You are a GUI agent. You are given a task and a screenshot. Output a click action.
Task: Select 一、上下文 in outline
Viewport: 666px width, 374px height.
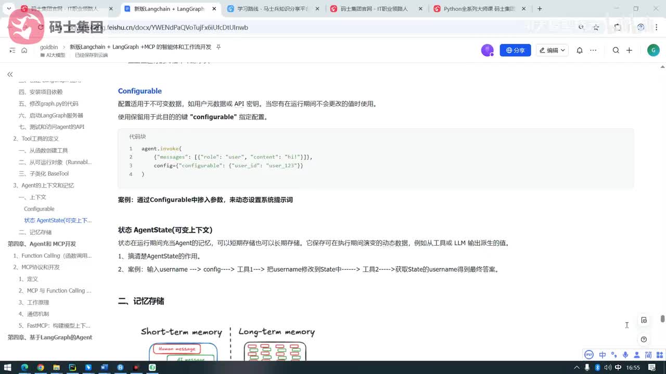pos(32,197)
